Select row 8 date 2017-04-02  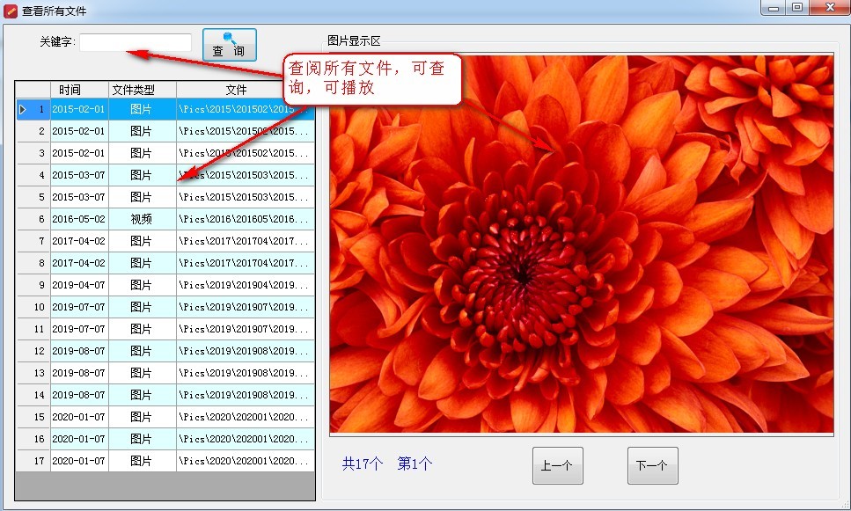[x=79, y=263]
